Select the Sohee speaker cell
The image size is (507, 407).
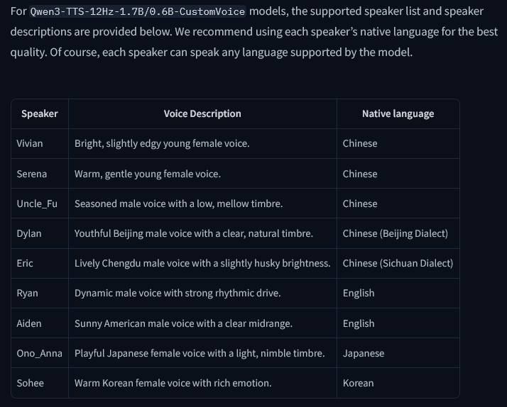point(30,383)
